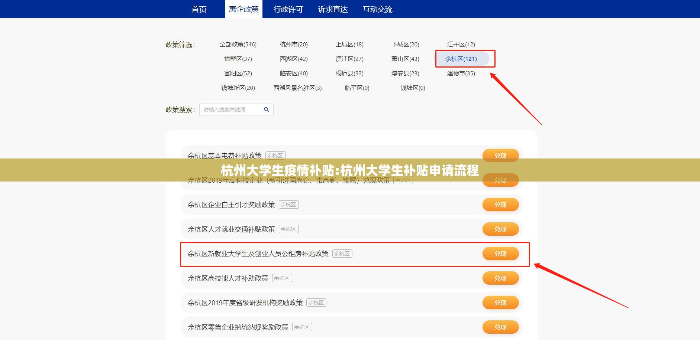Click the 余杭区 tag beside 基本电费补贴政策

coord(275,156)
